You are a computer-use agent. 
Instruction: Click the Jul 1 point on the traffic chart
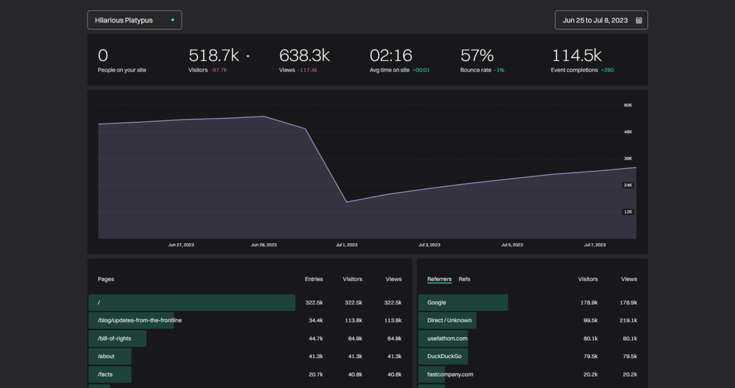pos(346,201)
